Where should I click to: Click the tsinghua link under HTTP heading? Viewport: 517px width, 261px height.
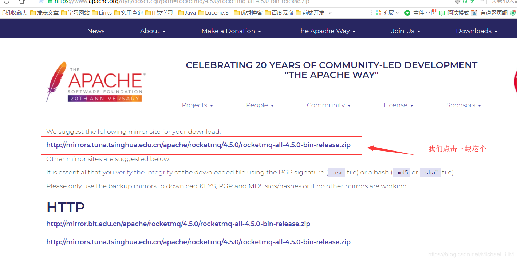click(198, 242)
